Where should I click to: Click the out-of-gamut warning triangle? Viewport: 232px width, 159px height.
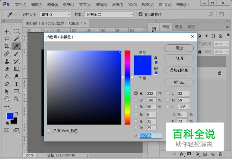coord(156,58)
